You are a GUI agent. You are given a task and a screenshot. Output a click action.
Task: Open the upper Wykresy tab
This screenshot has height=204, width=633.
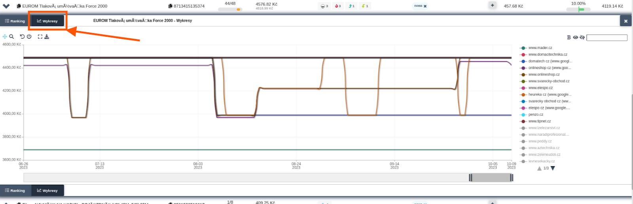pyautogui.click(x=47, y=21)
